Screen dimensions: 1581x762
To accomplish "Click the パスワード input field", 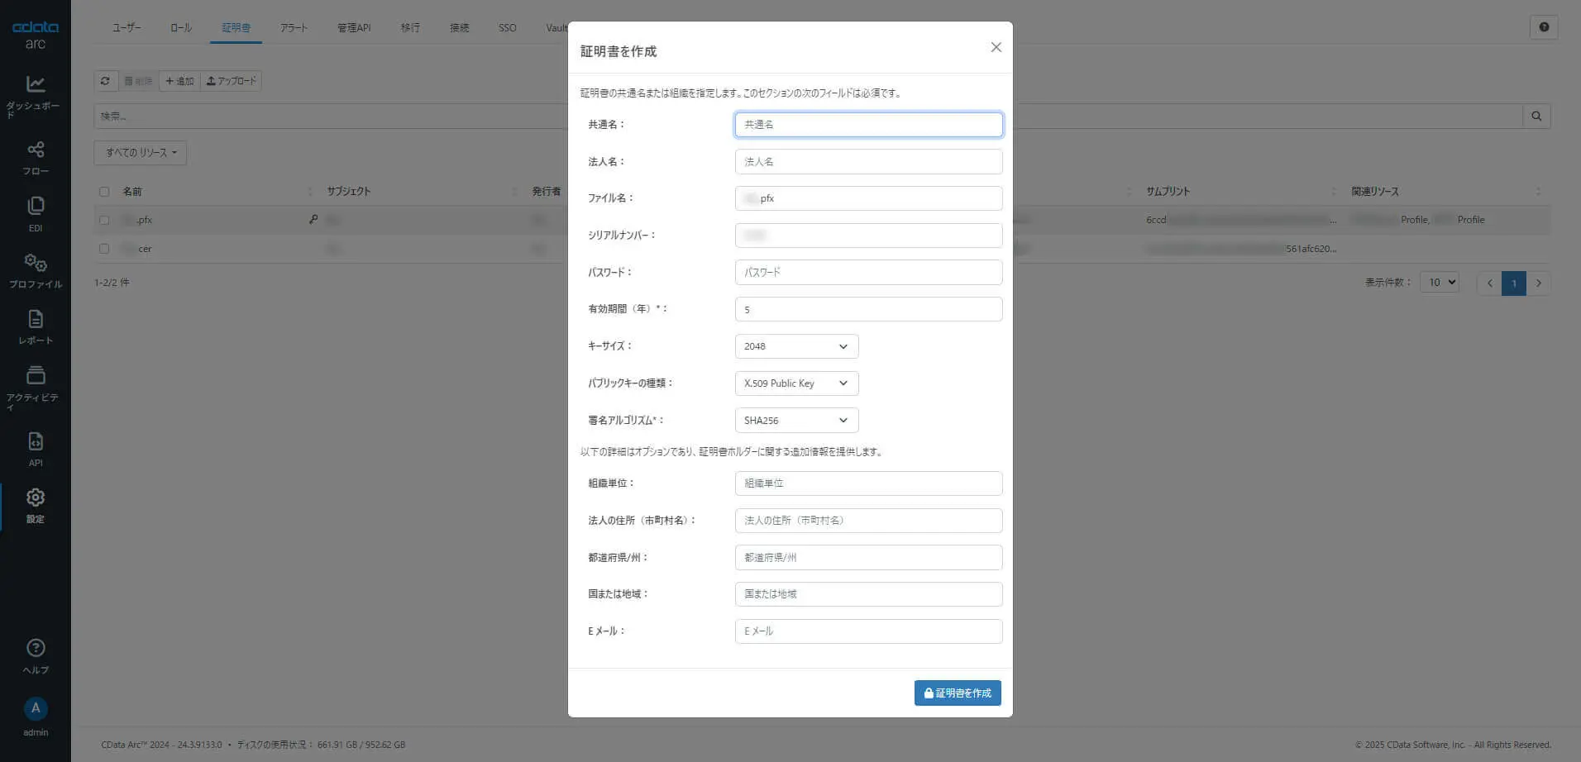I will 868,273.
